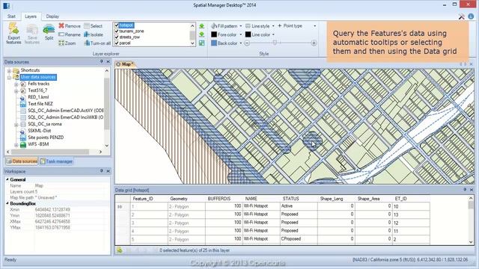The image size is (479, 269).
Task: Click Data grid bottom-left yellow icon
Action: click(x=120, y=250)
